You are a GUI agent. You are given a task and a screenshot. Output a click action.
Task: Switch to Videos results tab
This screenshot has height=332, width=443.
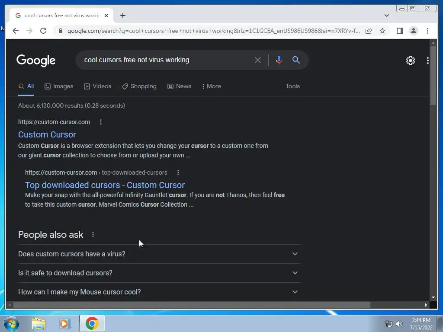click(97, 86)
